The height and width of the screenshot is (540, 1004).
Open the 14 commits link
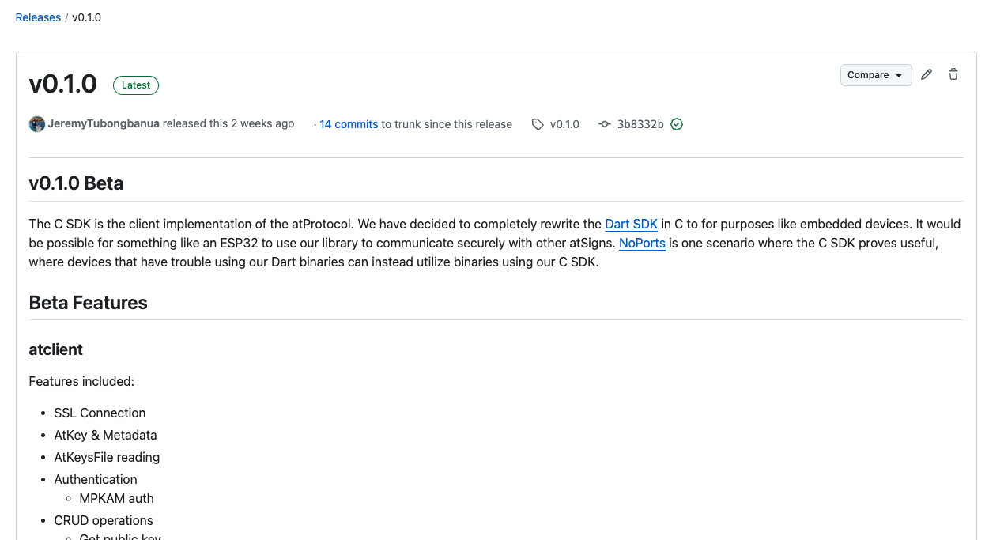(x=349, y=124)
